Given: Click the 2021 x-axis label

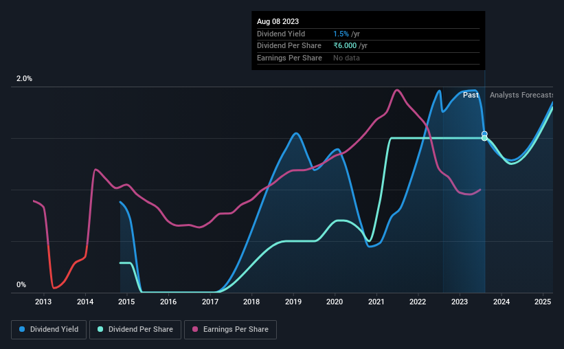Looking at the screenshot, I should (376, 302).
